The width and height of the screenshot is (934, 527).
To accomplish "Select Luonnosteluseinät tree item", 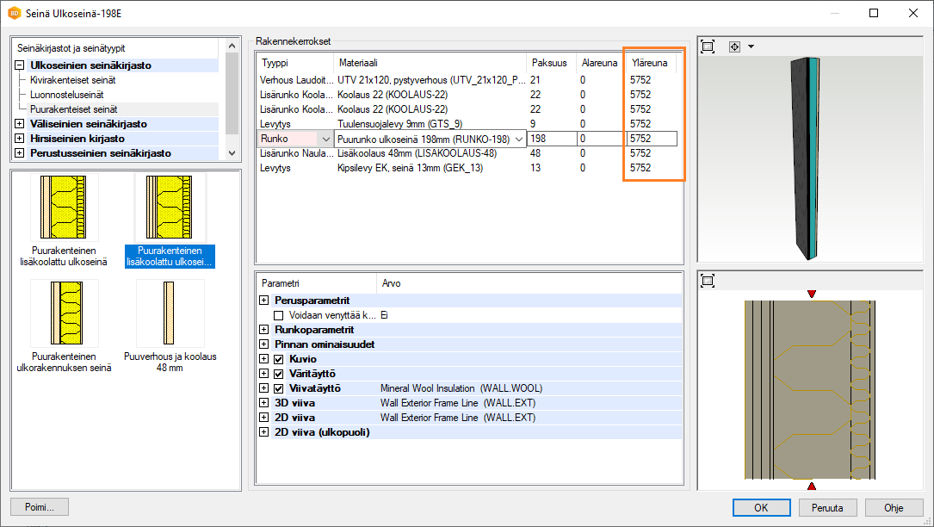I will pos(67,95).
